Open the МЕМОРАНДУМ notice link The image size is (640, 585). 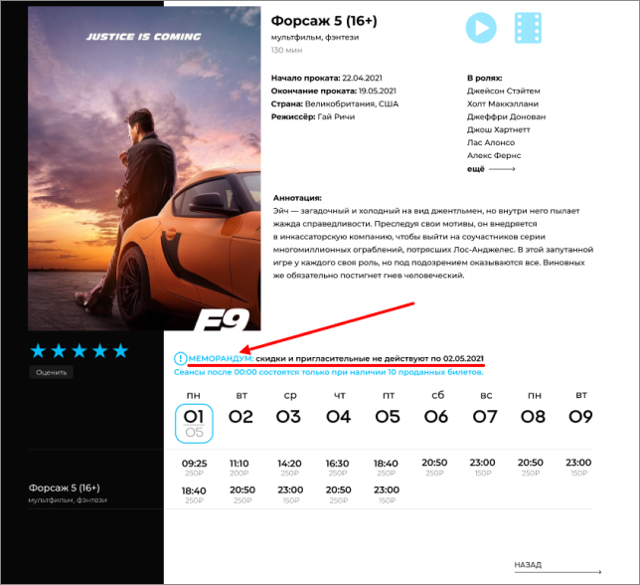[x=221, y=359]
